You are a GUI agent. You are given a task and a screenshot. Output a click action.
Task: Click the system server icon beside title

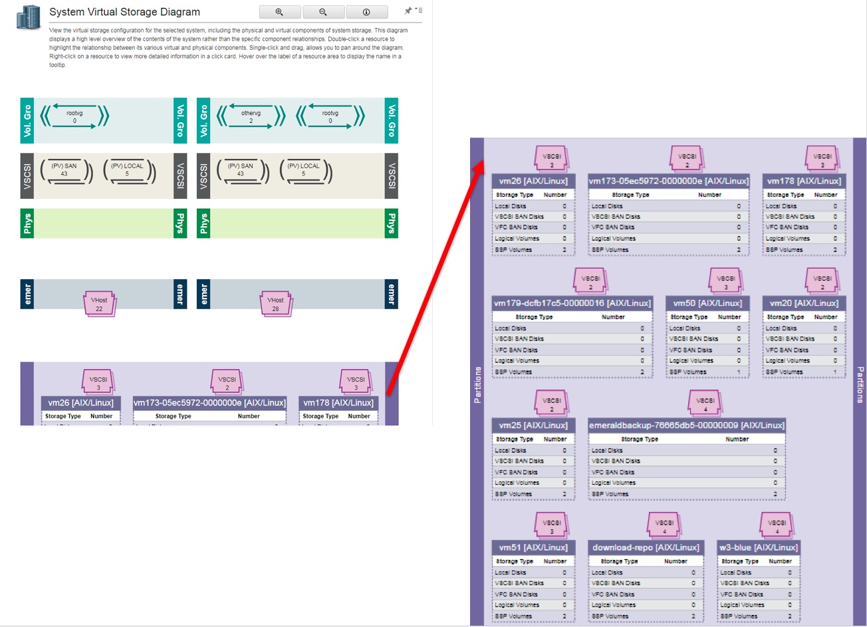click(28, 17)
